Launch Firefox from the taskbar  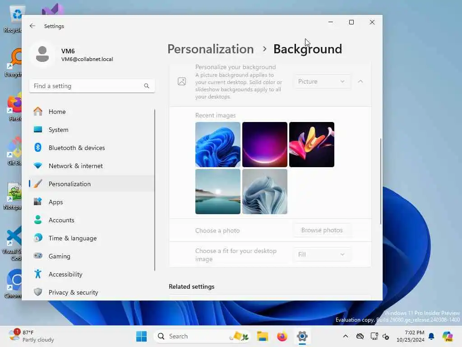(282, 336)
